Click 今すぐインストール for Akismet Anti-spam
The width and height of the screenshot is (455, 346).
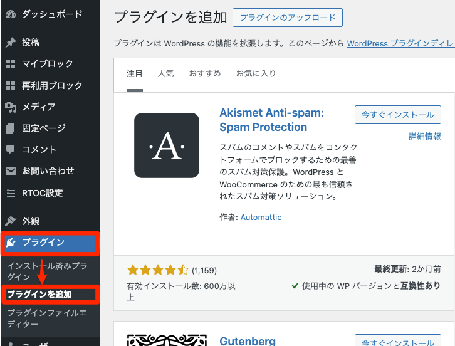click(x=397, y=115)
